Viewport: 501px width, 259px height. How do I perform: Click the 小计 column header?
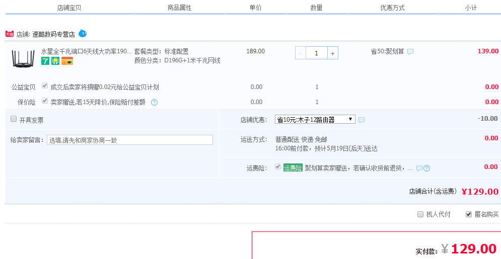pos(471,8)
